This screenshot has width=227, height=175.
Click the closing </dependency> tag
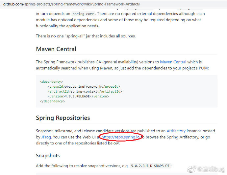(x=52, y=101)
